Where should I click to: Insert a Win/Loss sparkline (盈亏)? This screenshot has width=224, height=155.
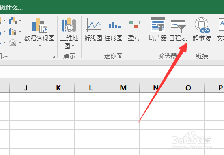[134, 30]
